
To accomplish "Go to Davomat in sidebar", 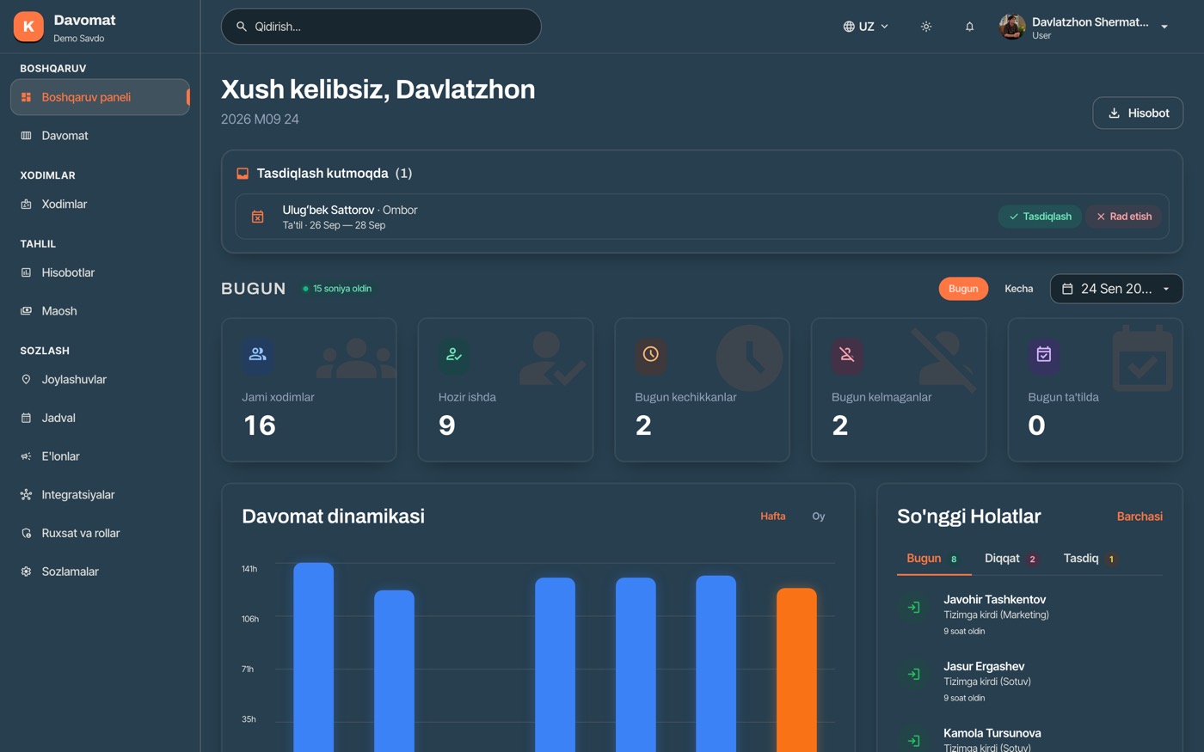I will click(100, 136).
